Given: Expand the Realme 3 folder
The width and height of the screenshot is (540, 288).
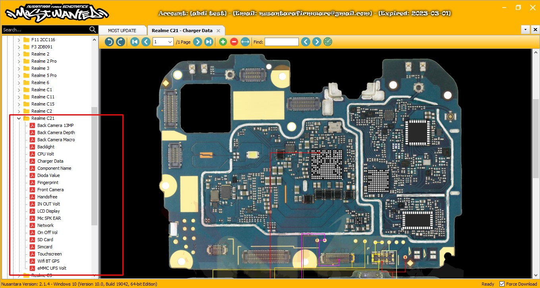Looking at the screenshot, I should 19,68.
